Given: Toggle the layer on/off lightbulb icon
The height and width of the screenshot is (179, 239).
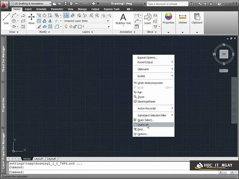Looking at the screenshot, I should [66, 26].
